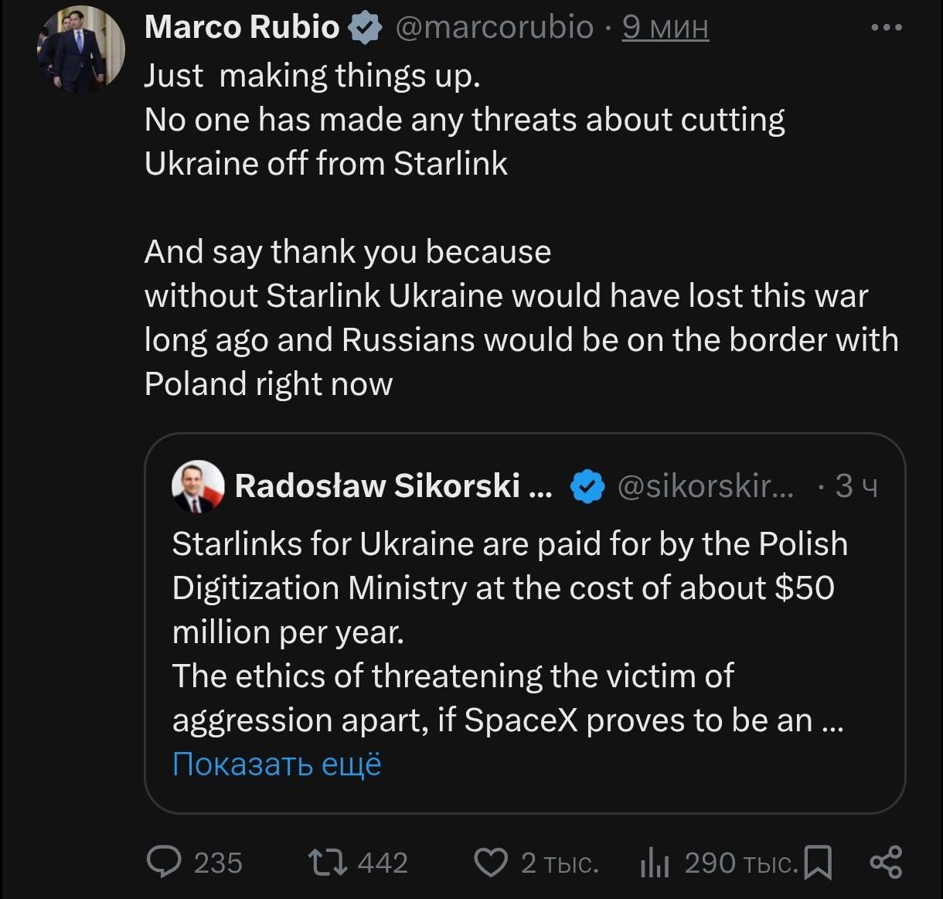Like the tweet with the heart icon
The image size is (943, 899).
pos(490,862)
